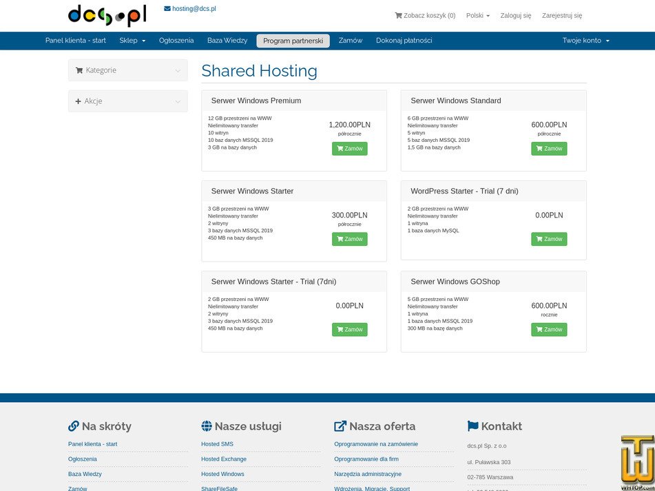Select the Program partnerski menu item
This screenshot has width=655, height=491.
[293, 41]
